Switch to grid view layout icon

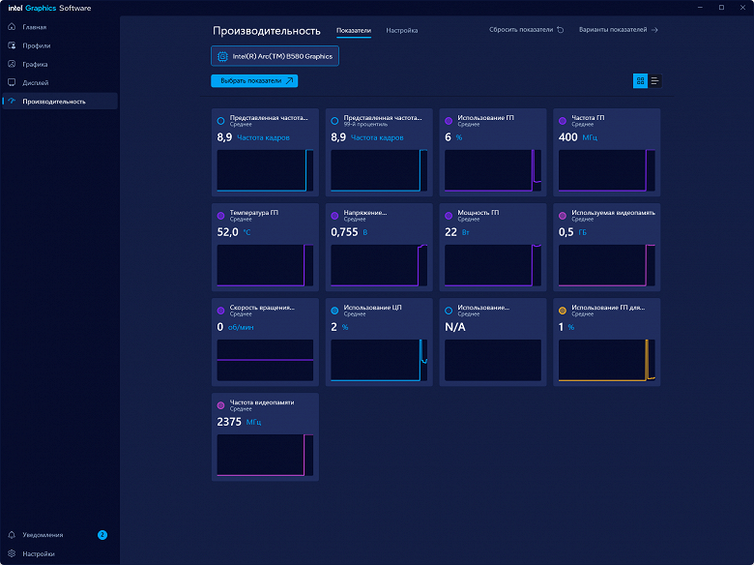coord(640,81)
